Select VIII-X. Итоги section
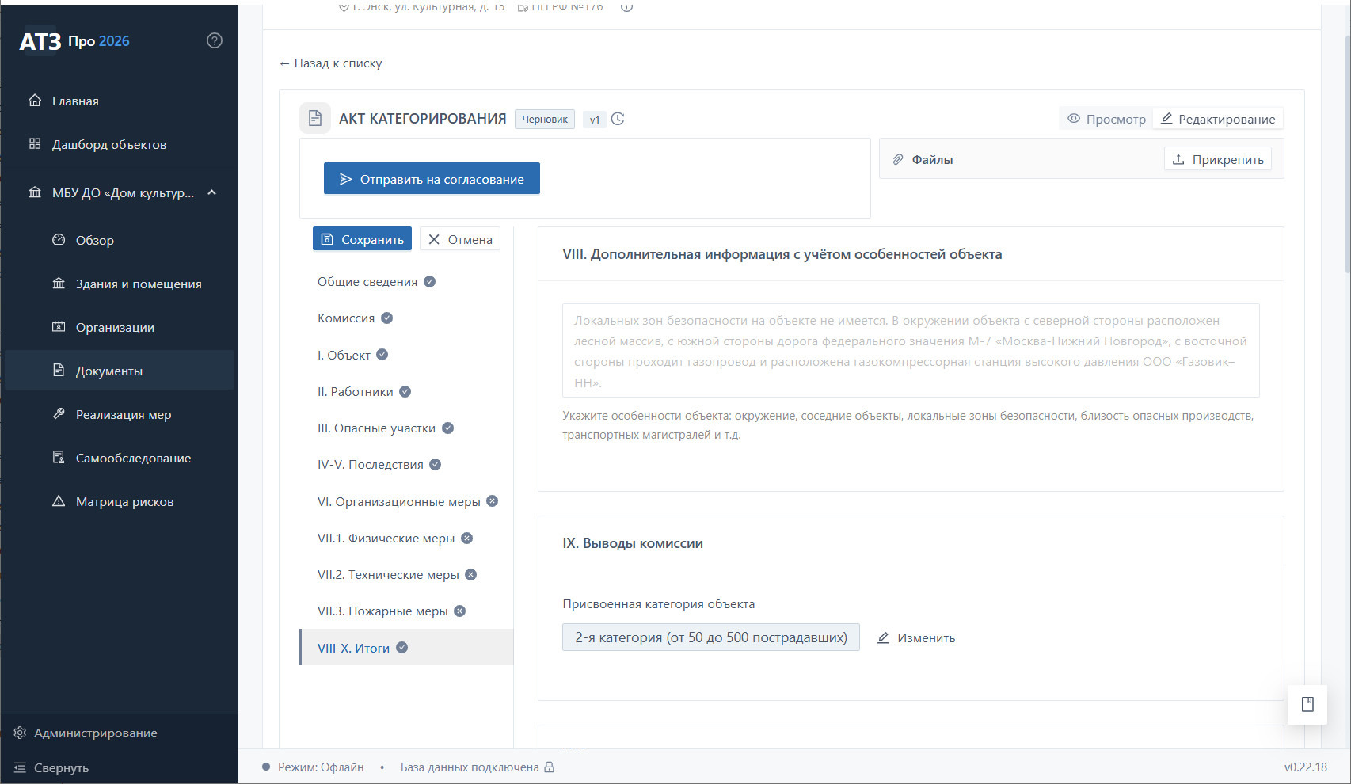 [x=407, y=647]
